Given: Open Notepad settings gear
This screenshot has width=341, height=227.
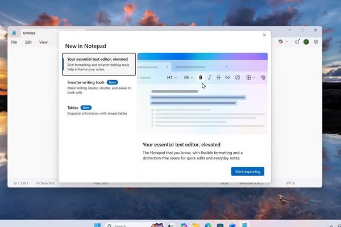Looking at the screenshot, I should pyautogui.click(x=316, y=41).
